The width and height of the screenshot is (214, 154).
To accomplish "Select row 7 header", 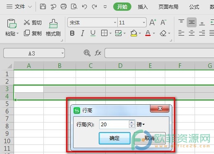I will click(x=7, y=119).
